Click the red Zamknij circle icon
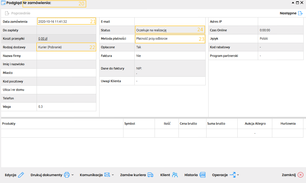 pyautogui.click(x=300, y=175)
